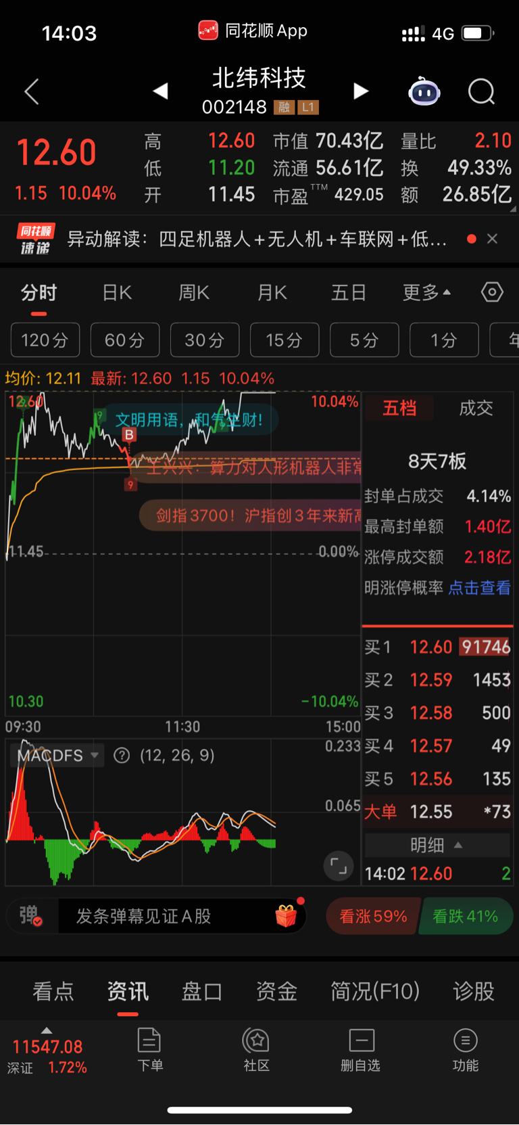Close the 异动解读 news banner

[493, 239]
